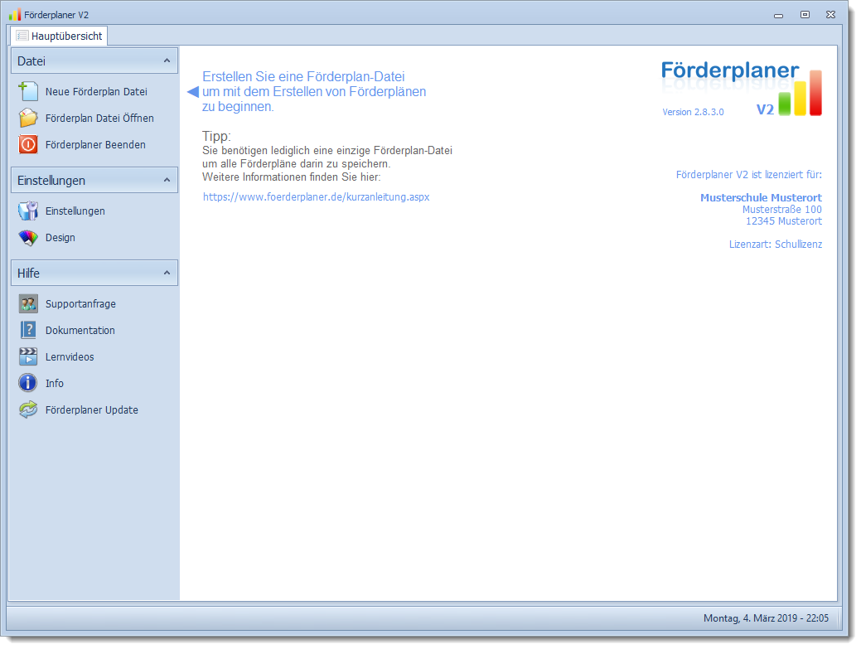Screen dimensions: 861x649
Task: Click 'Erstellen Sie eine Förderplan-Datei' heading
Action: point(303,76)
